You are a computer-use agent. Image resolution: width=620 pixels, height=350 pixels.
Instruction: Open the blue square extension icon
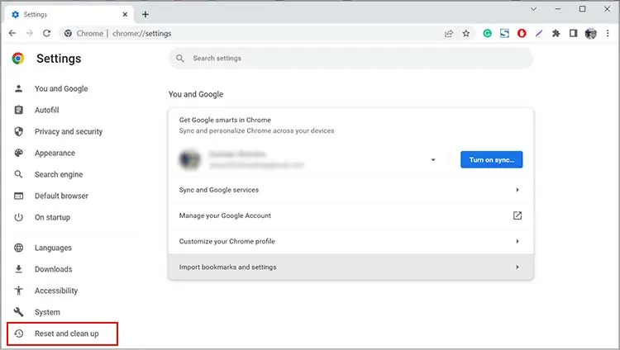pos(504,34)
